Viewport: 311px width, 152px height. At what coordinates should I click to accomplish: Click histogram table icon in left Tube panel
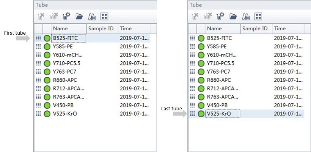(92, 16)
